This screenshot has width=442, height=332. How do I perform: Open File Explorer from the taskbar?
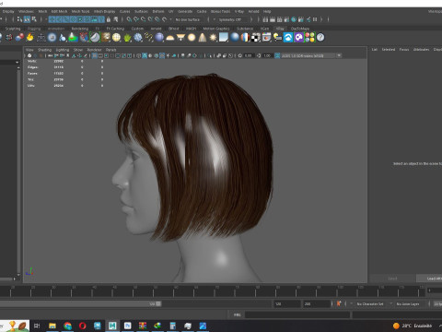[52, 326]
